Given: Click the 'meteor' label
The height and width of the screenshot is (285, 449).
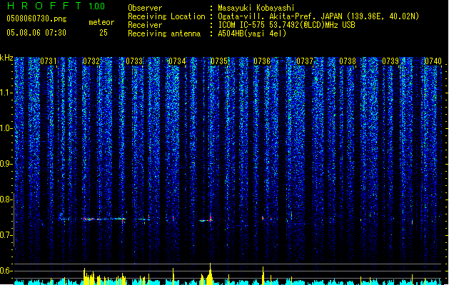Looking at the screenshot, I should click(x=101, y=22).
